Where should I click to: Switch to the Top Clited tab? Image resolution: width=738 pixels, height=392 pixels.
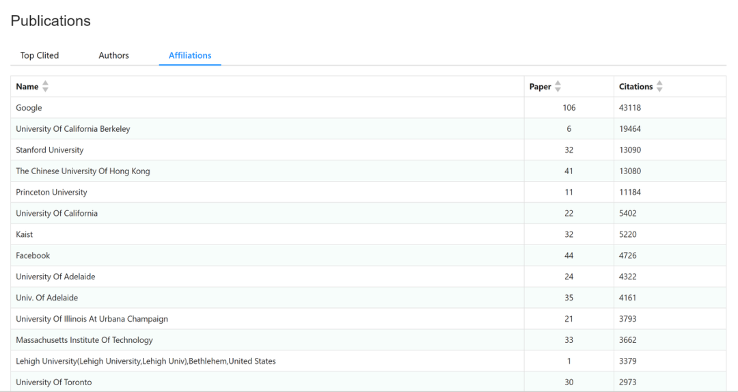tap(40, 55)
